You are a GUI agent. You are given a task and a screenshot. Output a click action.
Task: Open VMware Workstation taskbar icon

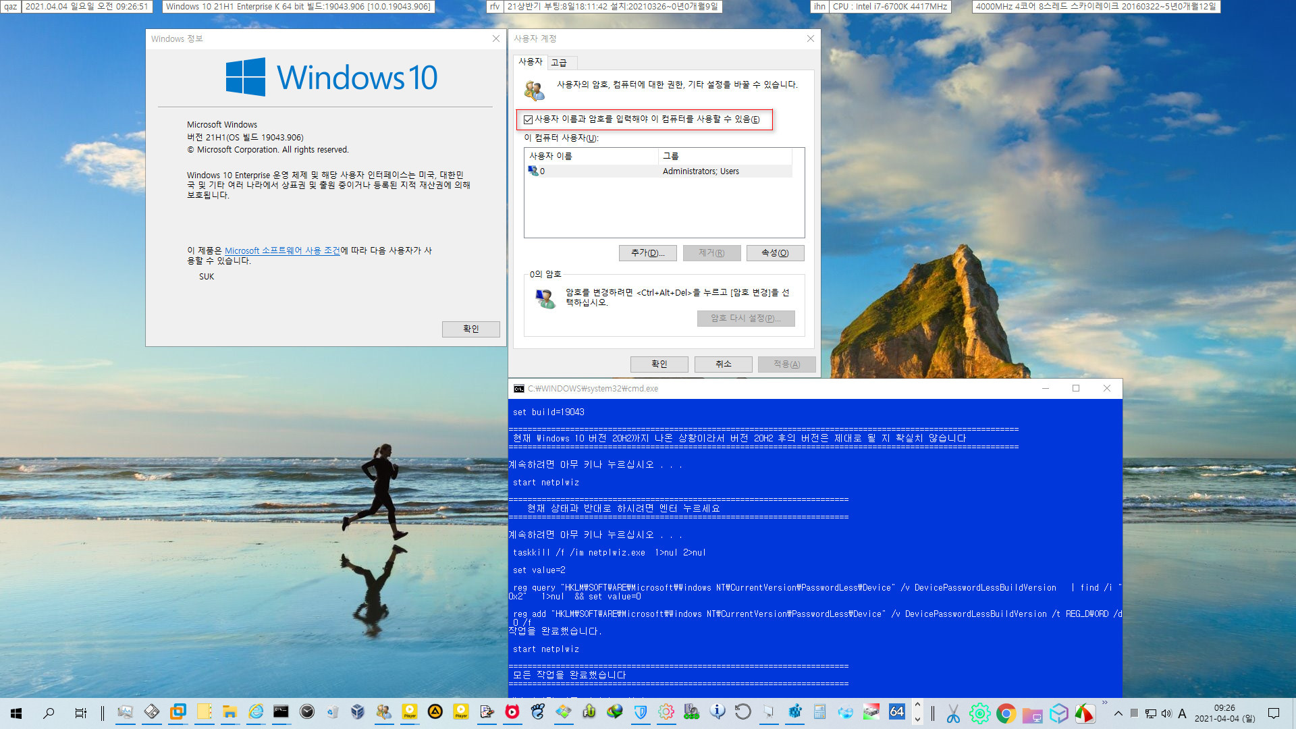coord(178,712)
